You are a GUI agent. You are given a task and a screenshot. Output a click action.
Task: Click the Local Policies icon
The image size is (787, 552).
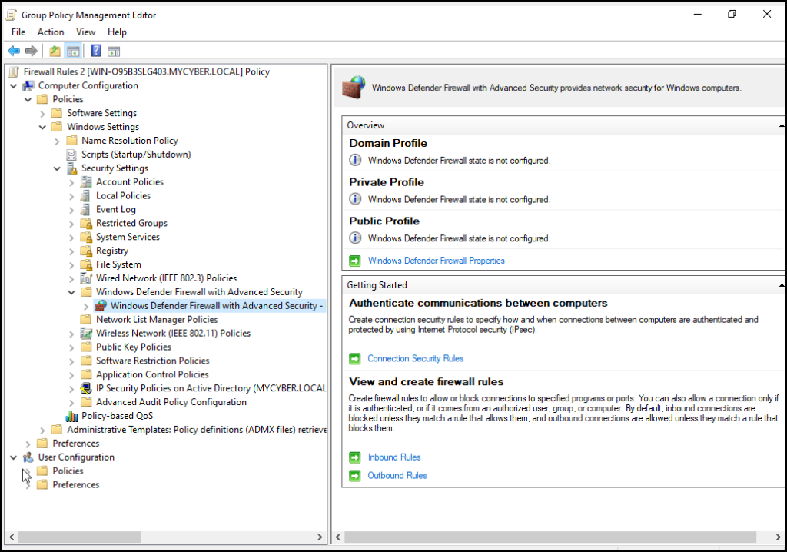tap(86, 196)
